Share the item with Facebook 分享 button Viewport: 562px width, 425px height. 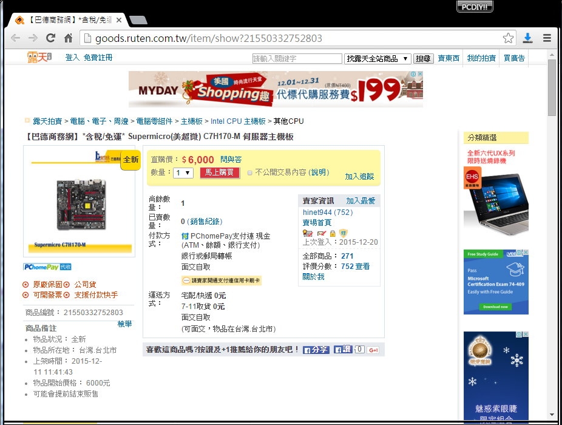pyautogui.click(x=316, y=350)
